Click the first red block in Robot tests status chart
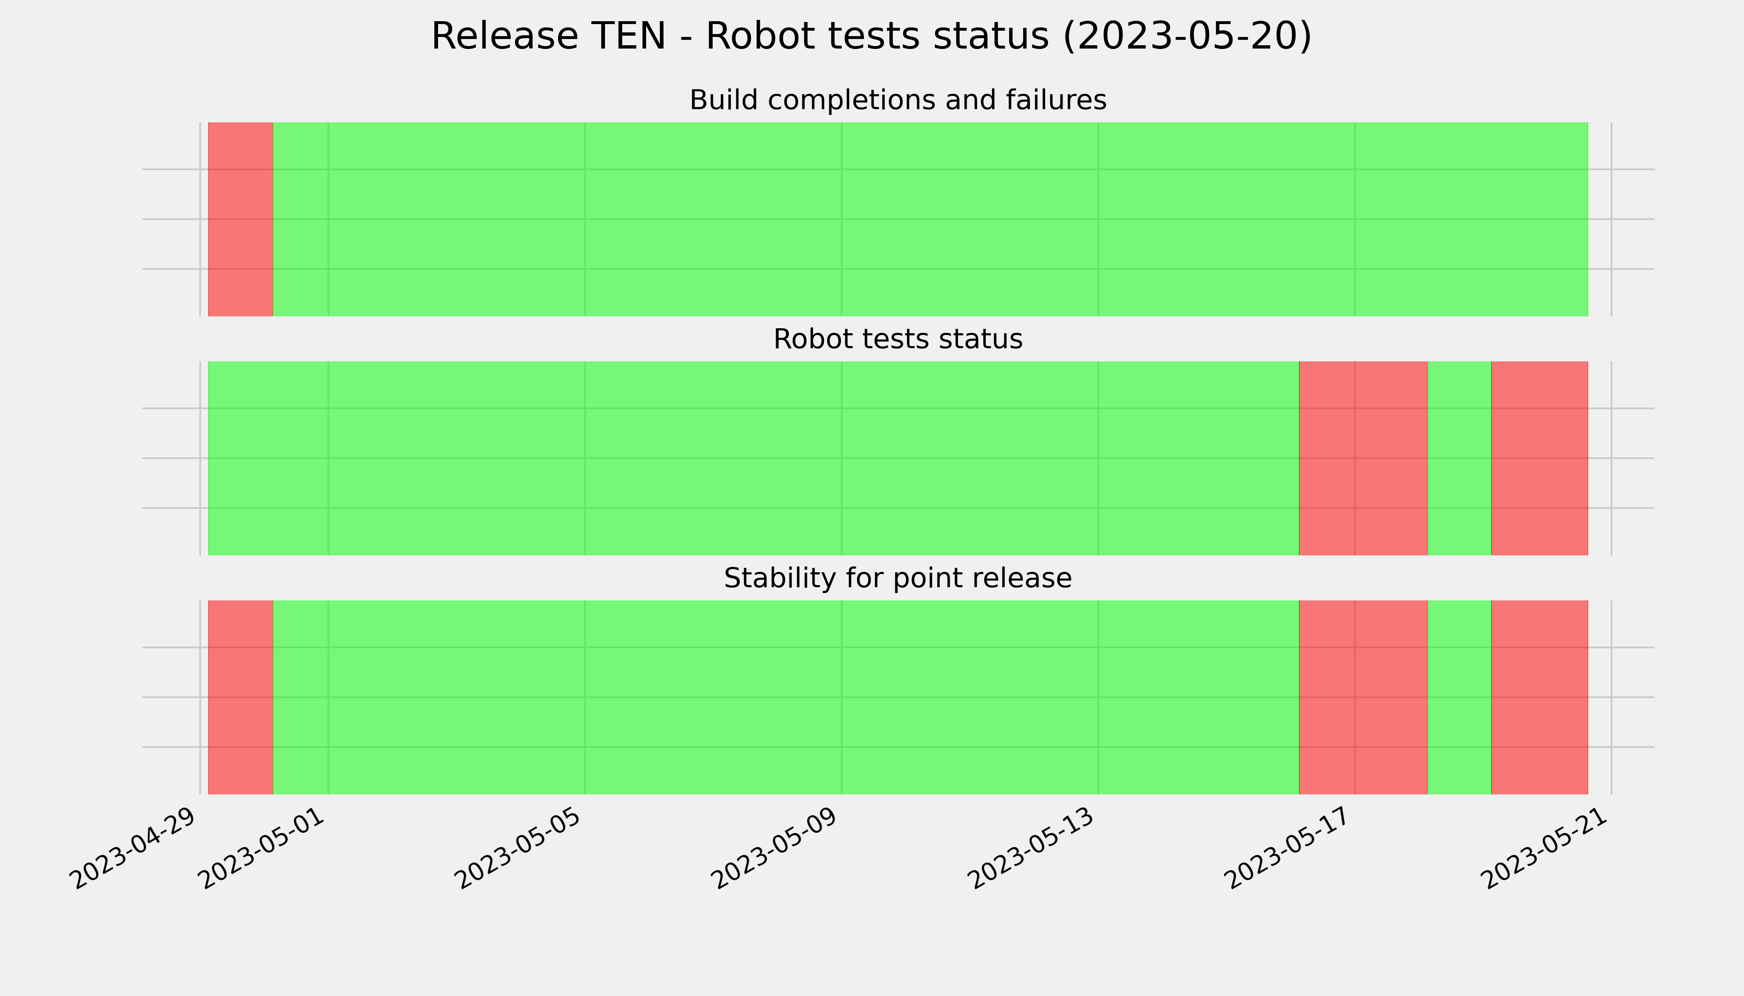Viewport: 1744px width, 996px height. (x=1363, y=458)
